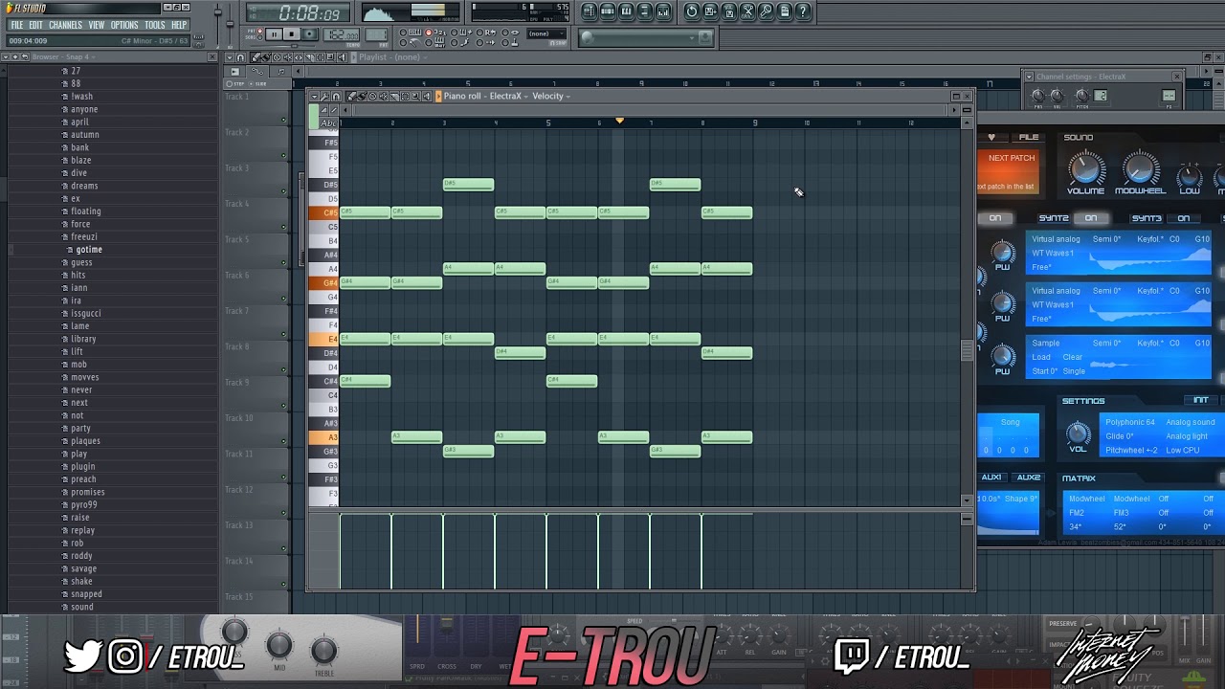The width and height of the screenshot is (1225, 689).
Task: Open the Playlist view from the toolbar
Action: [588, 11]
